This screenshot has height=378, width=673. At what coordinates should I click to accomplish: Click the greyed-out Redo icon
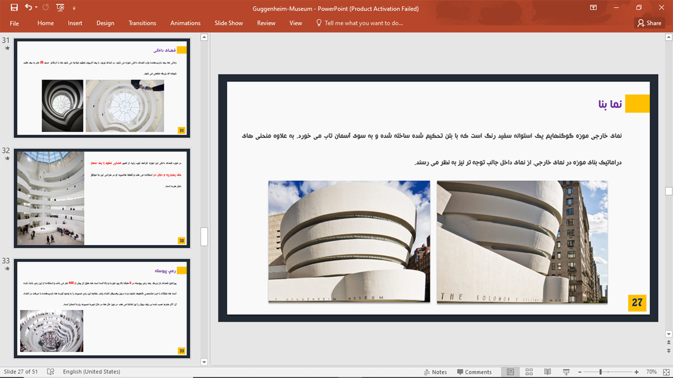pos(46,7)
